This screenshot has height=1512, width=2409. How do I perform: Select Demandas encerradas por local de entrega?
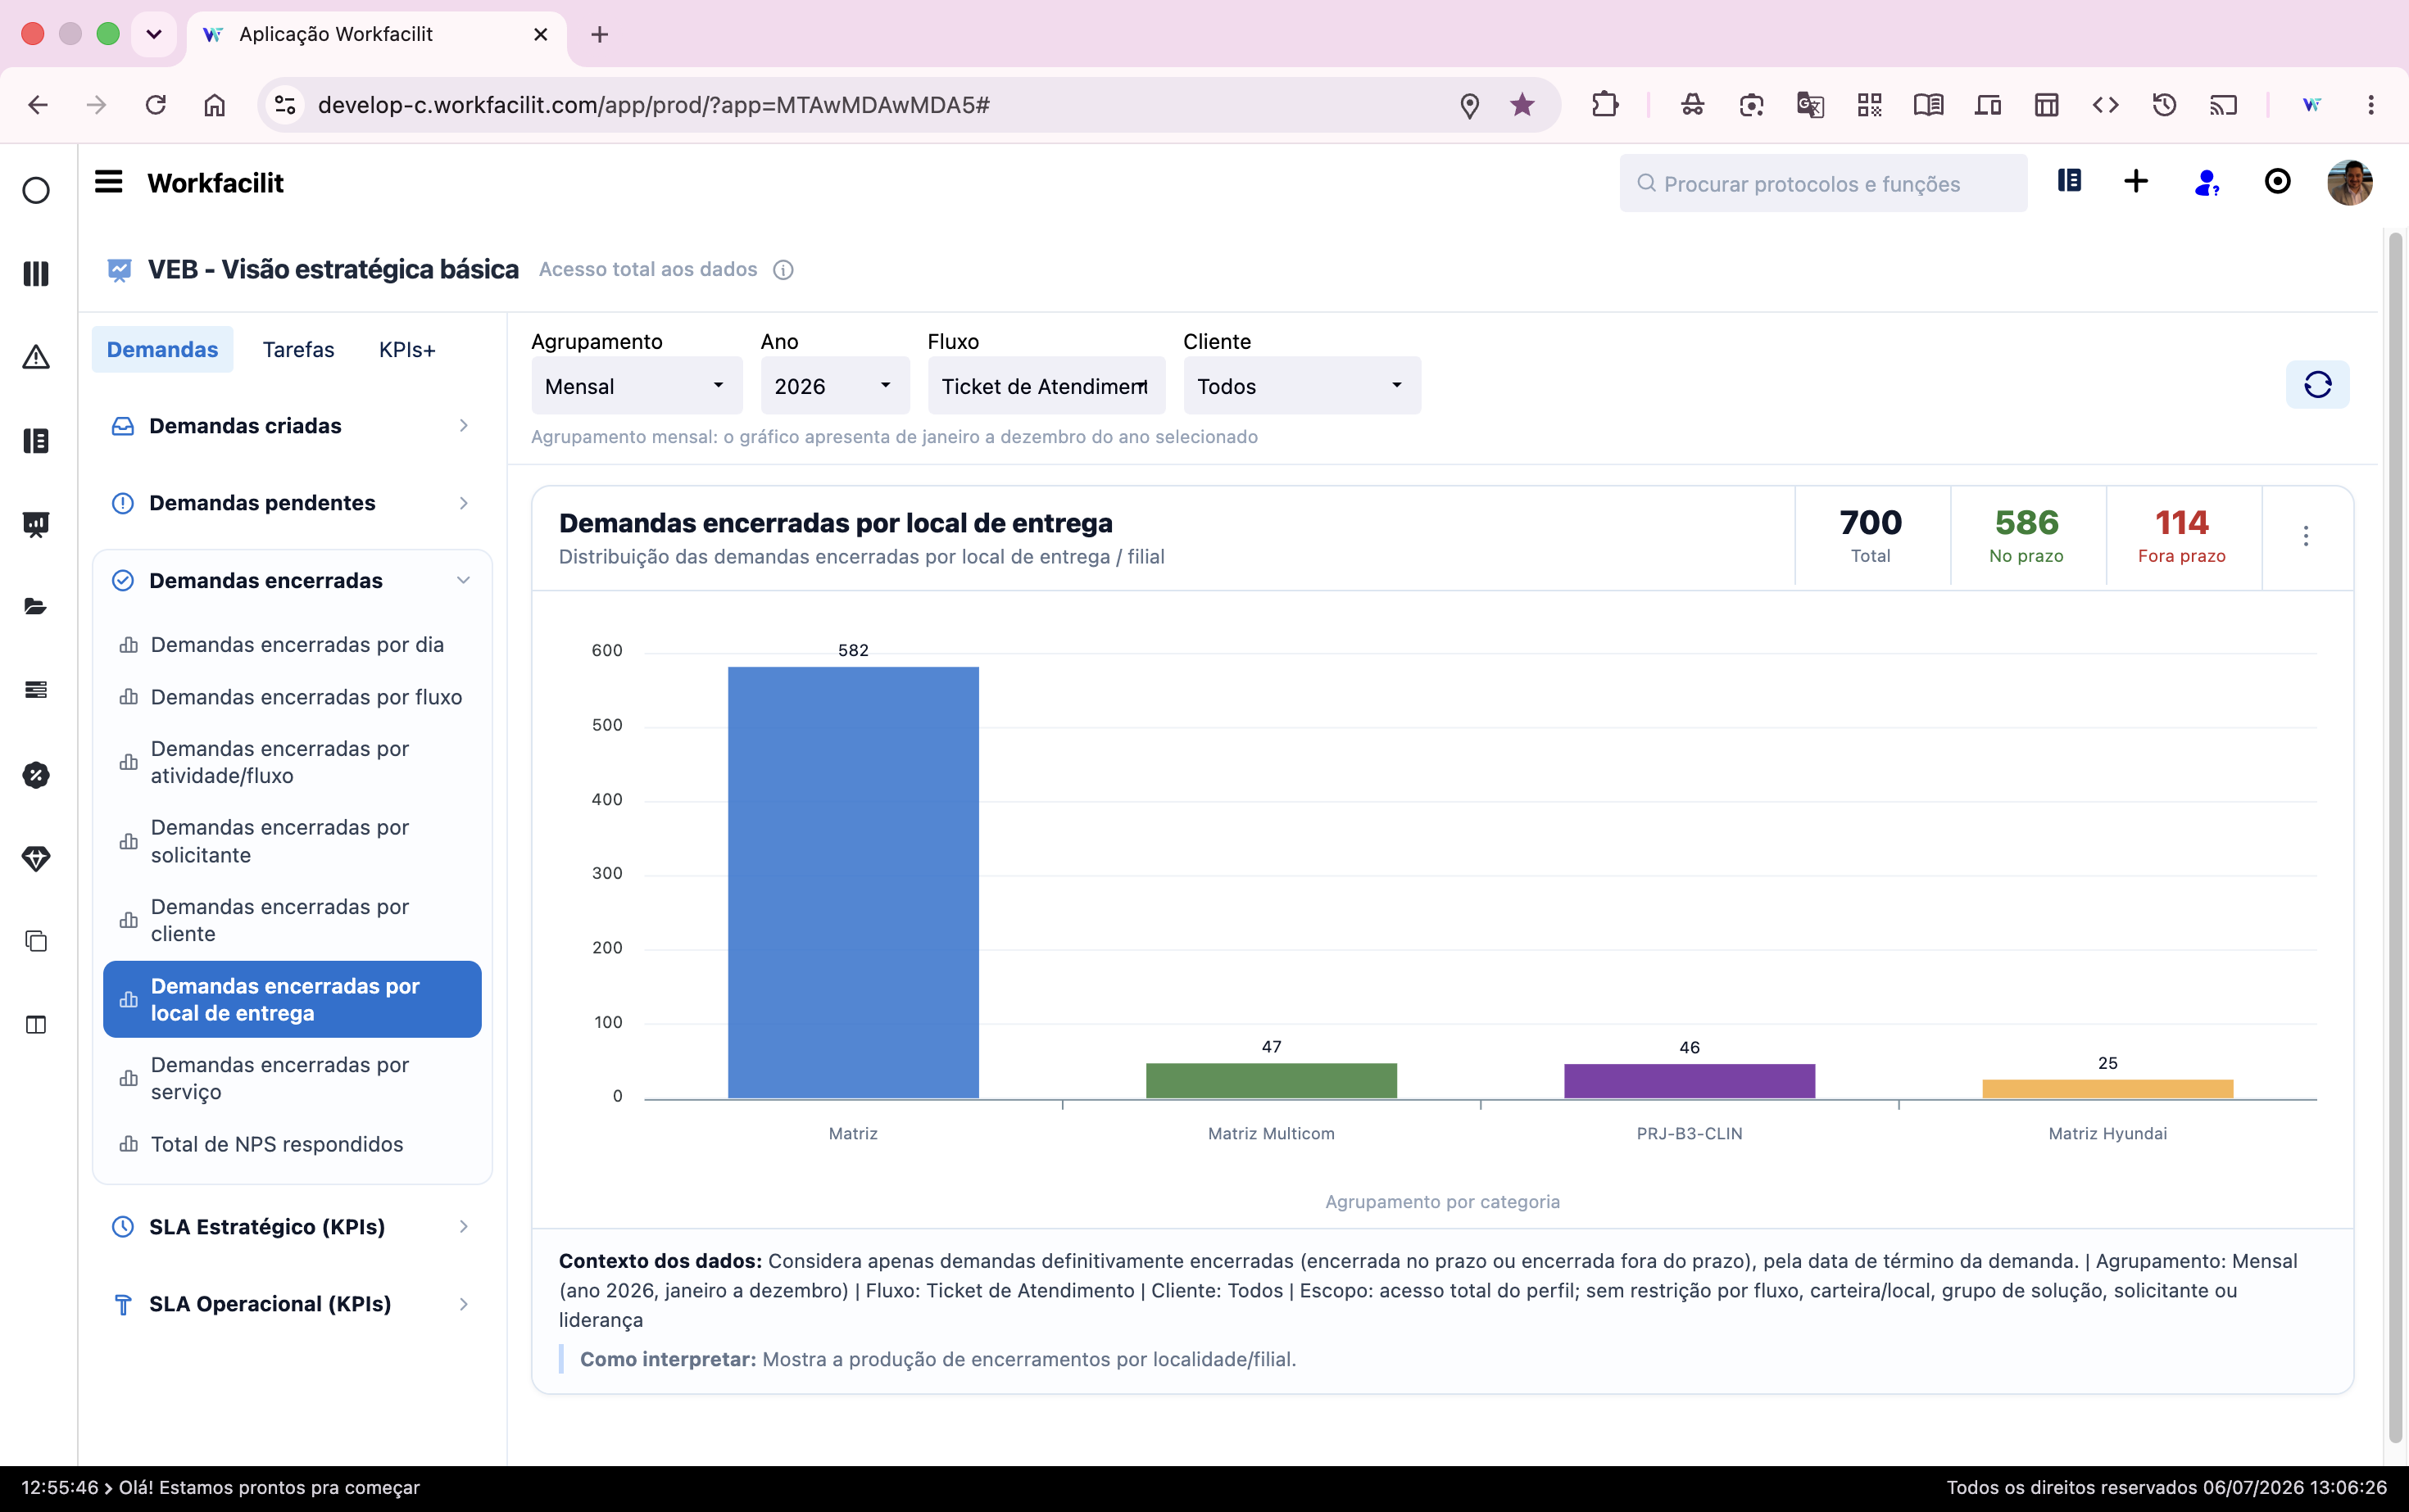pos(293,999)
